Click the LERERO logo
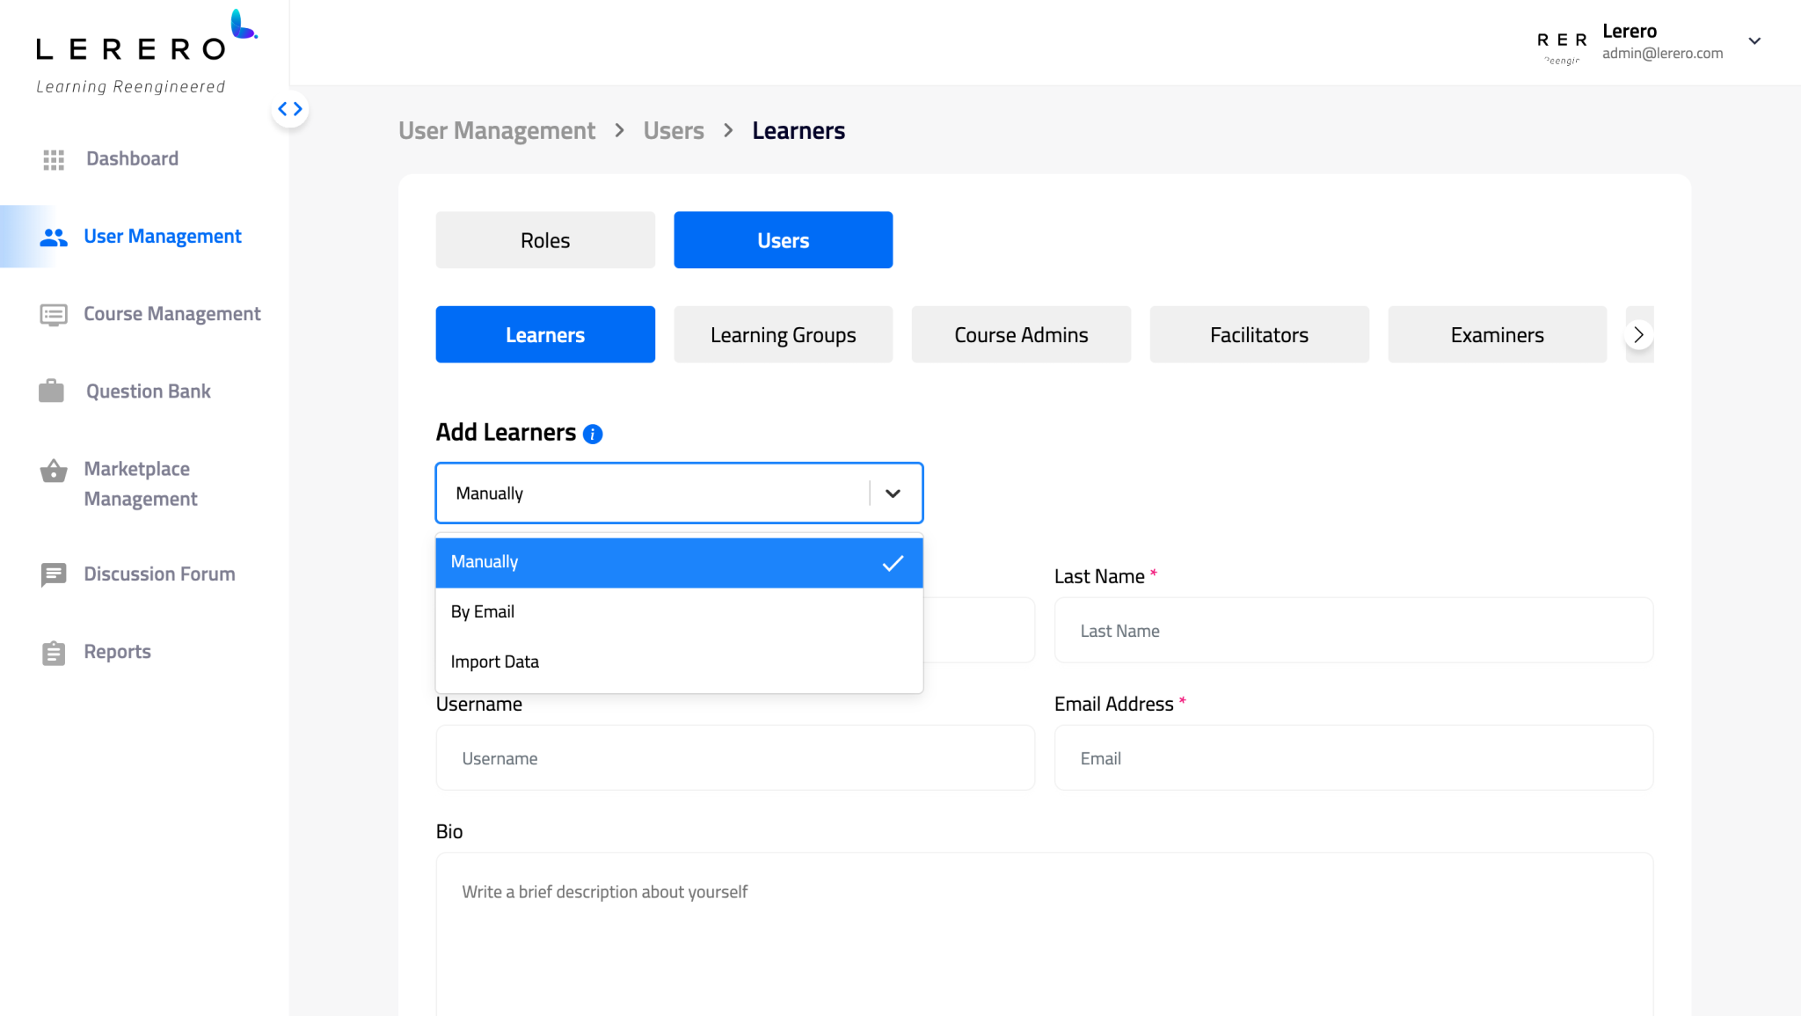The width and height of the screenshot is (1801, 1016). click(x=146, y=51)
